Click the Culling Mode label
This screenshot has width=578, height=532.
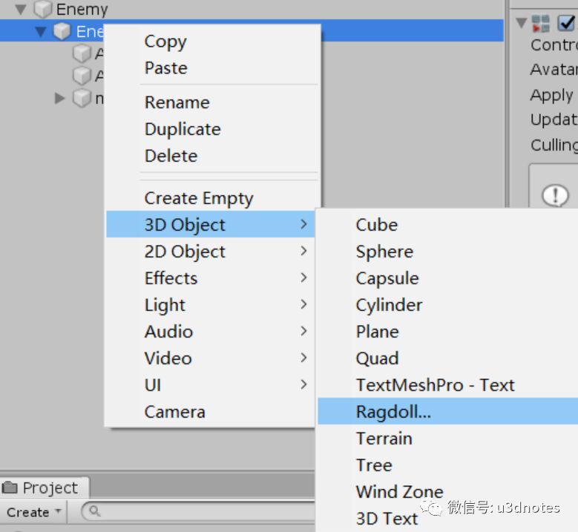[554, 145]
